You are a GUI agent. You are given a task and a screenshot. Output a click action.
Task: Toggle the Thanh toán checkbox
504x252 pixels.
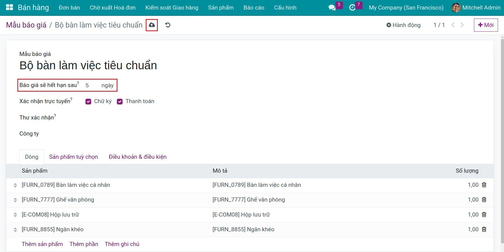coord(120,101)
